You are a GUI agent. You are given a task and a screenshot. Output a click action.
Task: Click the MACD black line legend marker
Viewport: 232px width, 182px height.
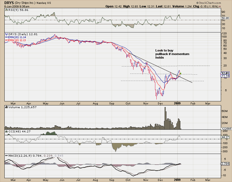(6, 156)
